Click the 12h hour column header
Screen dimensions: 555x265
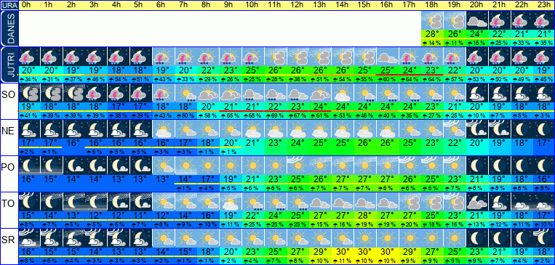297,5
